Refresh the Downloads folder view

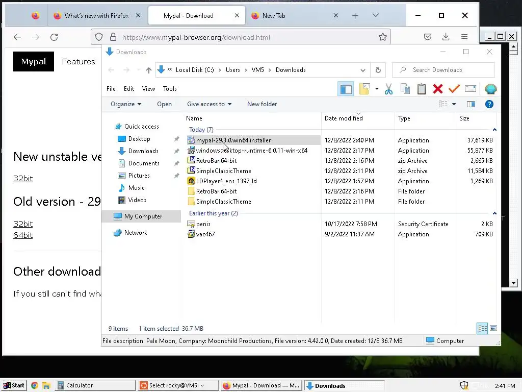(x=378, y=70)
